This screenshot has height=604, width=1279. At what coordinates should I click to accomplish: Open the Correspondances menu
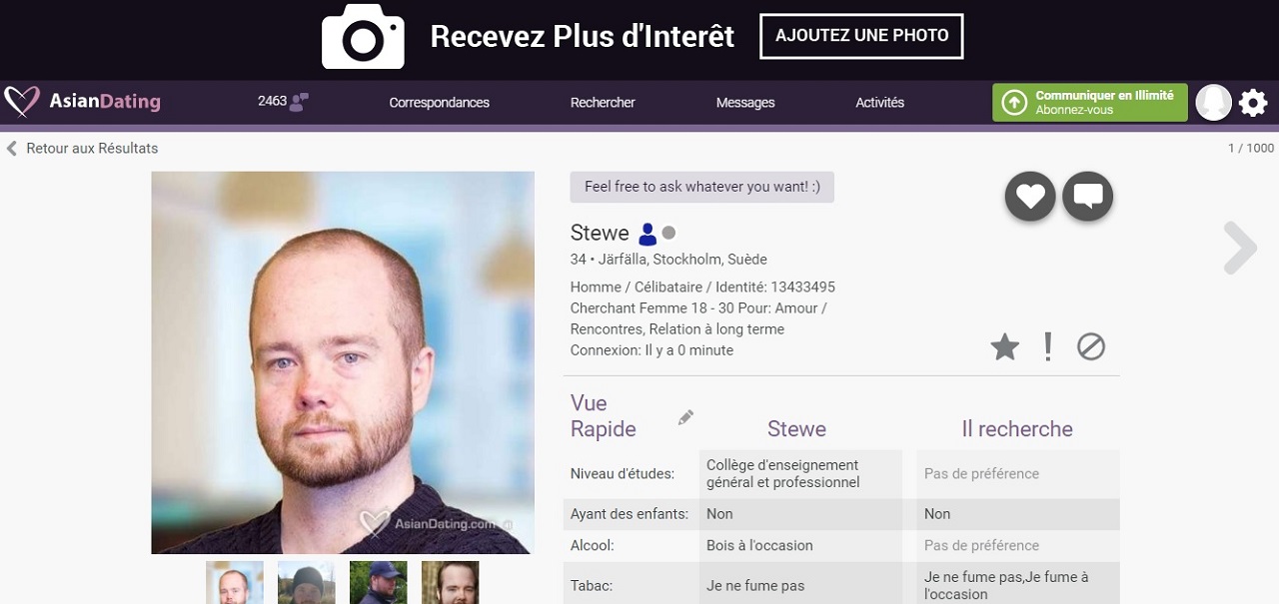coord(439,103)
